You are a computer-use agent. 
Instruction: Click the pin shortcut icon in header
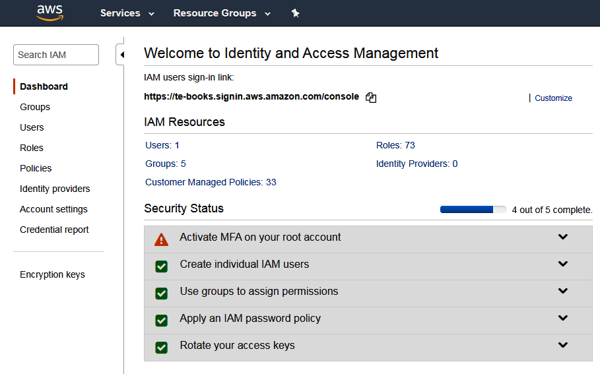point(295,13)
